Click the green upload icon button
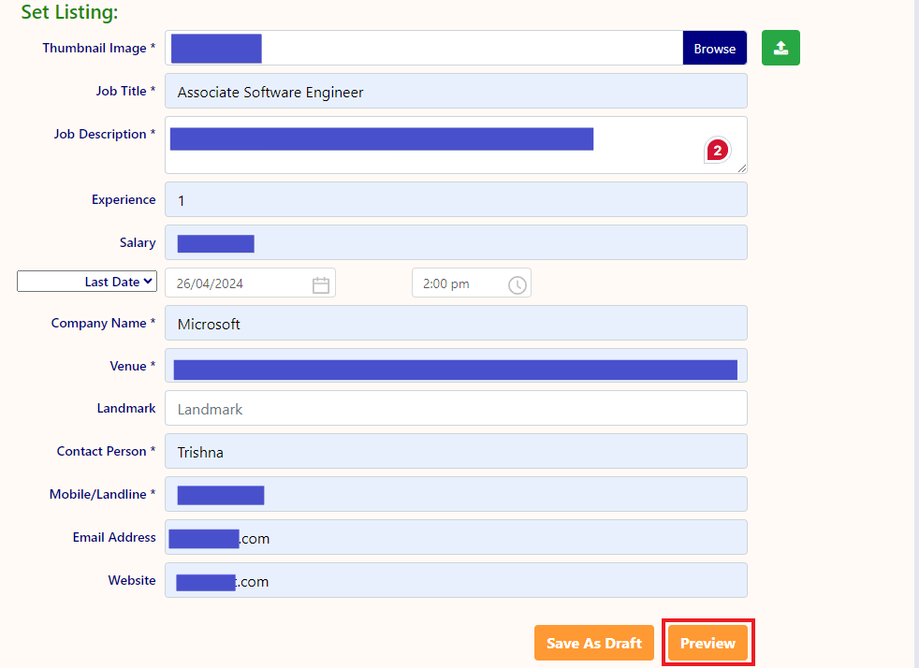 pos(780,49)
